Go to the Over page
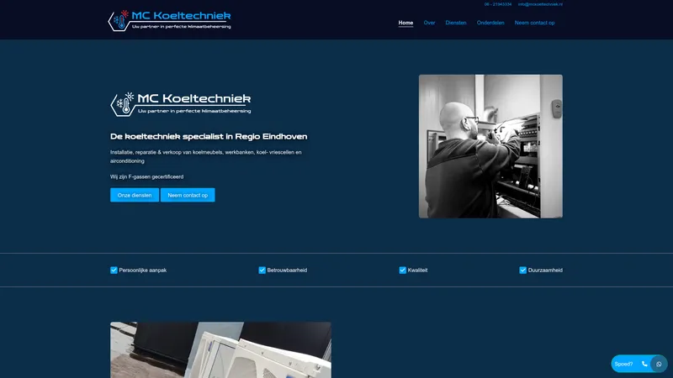The width and height of the screenshot is (673, 378). tap(429, 23)
